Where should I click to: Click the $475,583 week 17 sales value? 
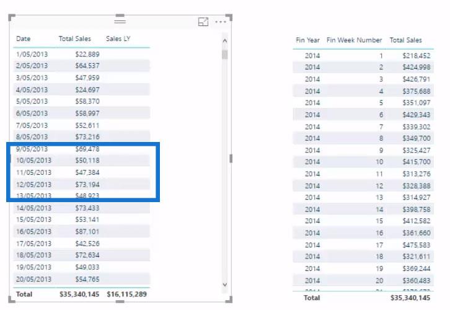tap(416, 245)
